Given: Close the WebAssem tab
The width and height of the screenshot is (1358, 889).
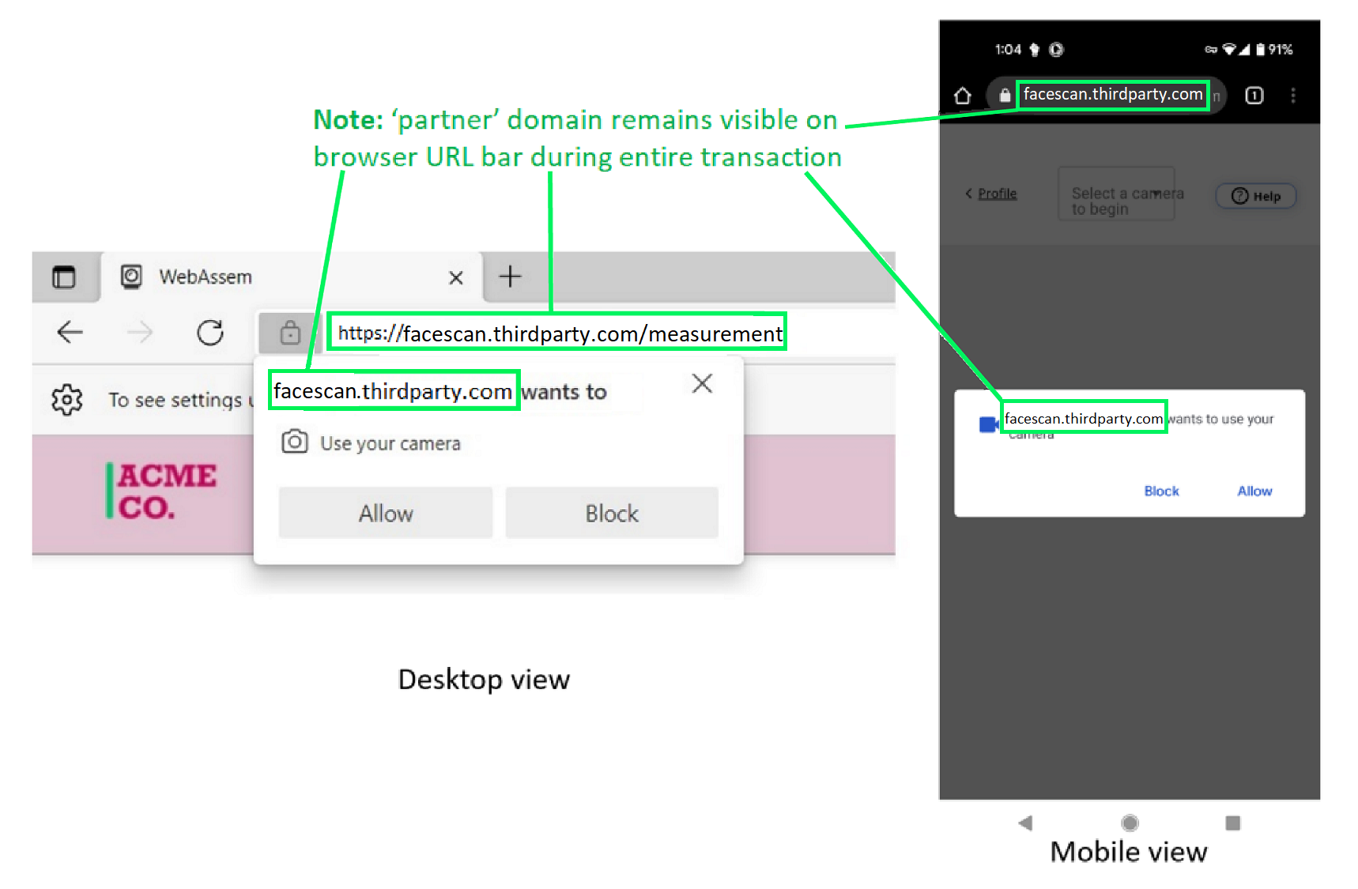Looking at the screenshot, I should coord(455,277).
